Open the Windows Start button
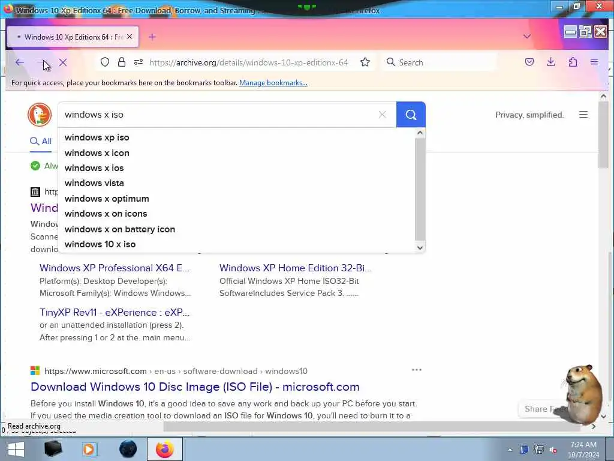 point(16,449)
